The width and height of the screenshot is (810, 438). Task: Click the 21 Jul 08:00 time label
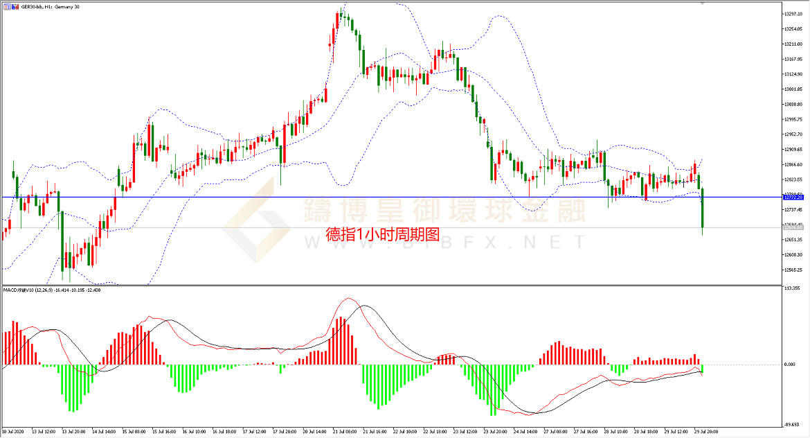tap(345, 432)
